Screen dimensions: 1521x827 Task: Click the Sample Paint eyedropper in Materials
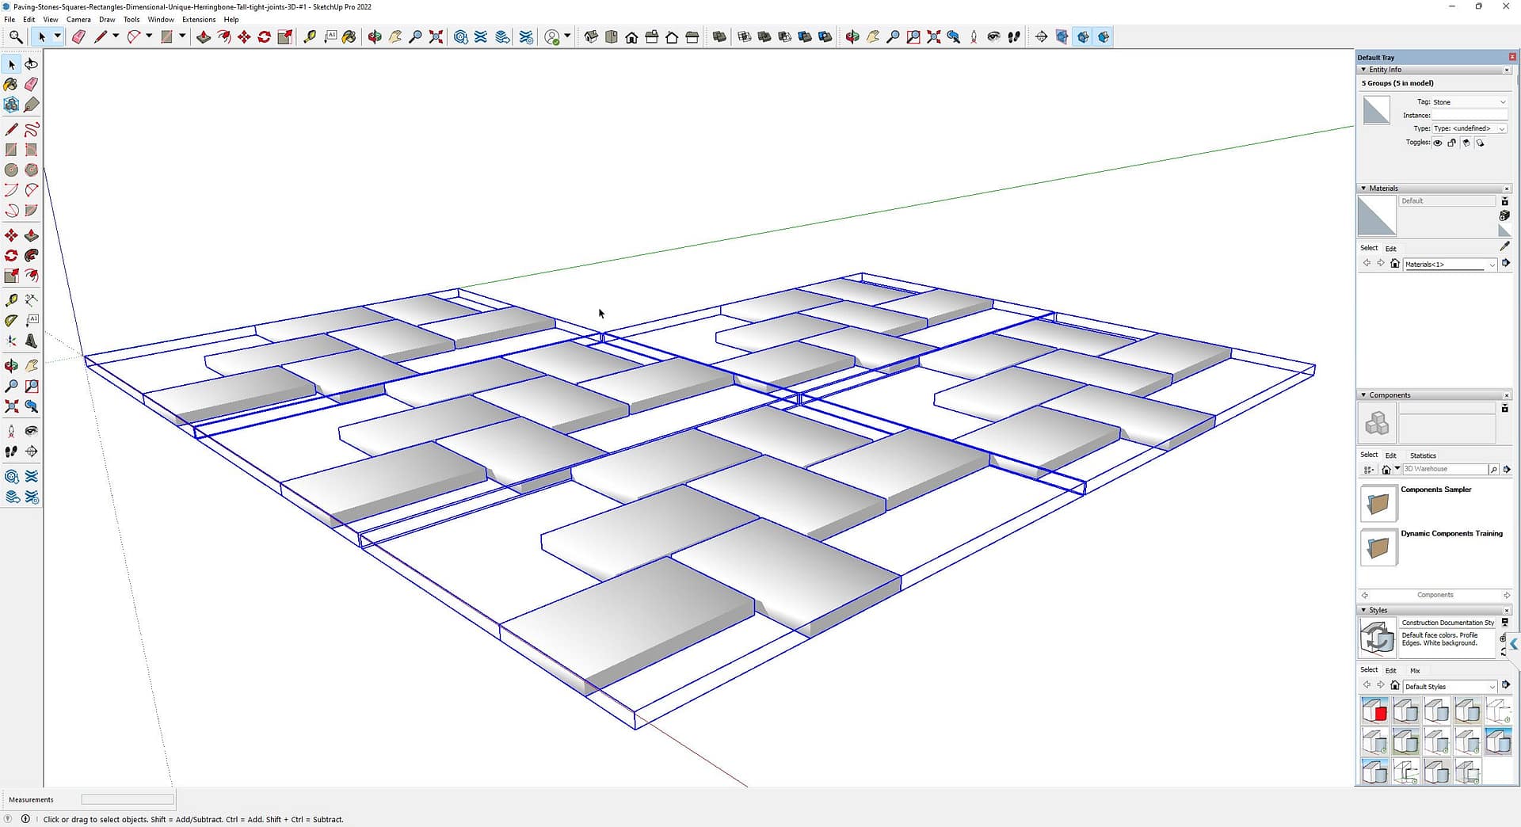tap(1504, 247)
